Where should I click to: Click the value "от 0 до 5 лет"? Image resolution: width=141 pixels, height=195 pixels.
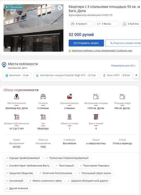click(17, 129)
